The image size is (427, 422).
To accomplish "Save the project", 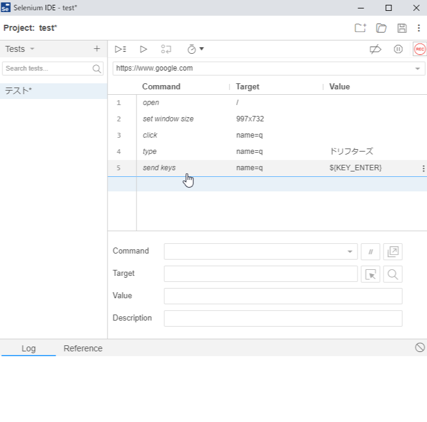I will coord(402,28).
